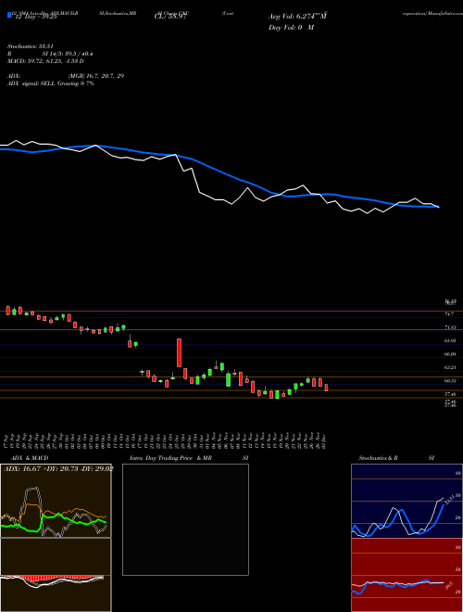Click the blue 12-day SMA legend square
463x612 pixels.
coord(9,15)
